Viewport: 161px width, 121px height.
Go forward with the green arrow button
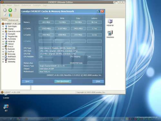10,10
